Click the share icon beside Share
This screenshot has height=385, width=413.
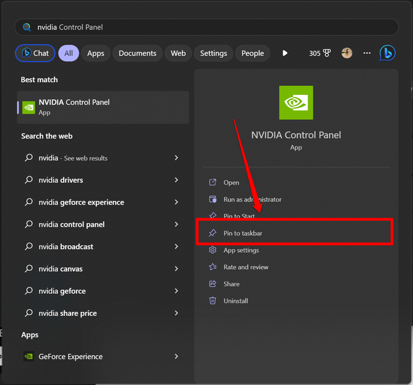coord(213,284)
